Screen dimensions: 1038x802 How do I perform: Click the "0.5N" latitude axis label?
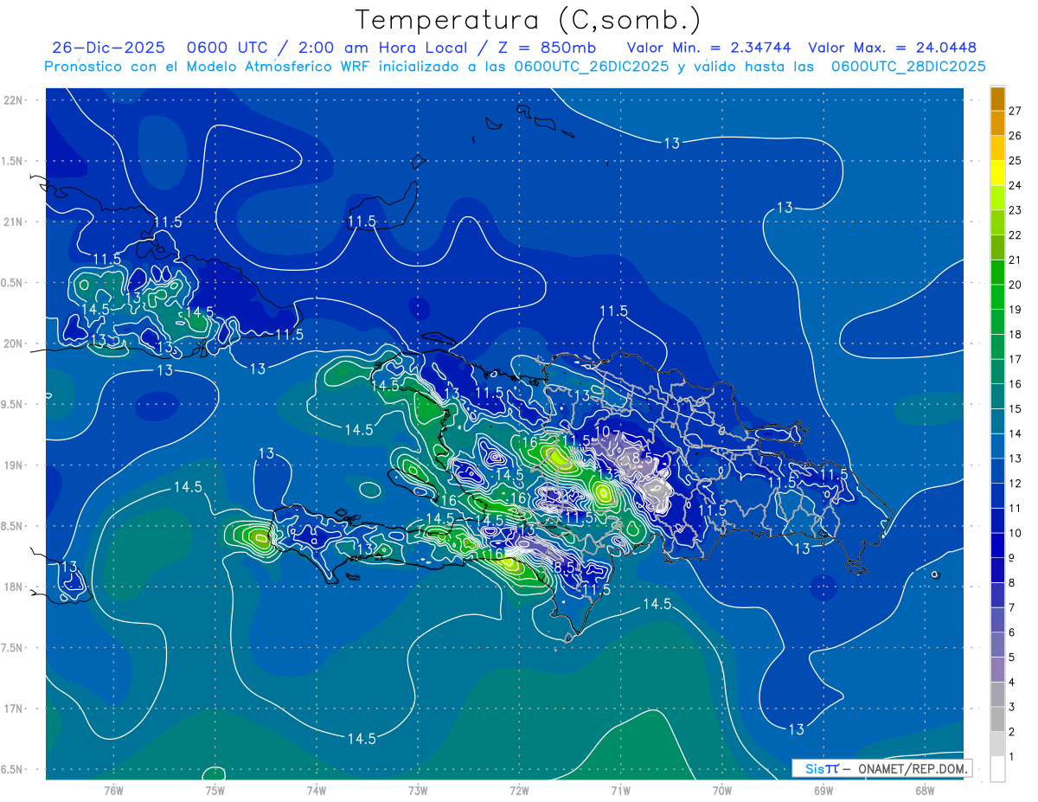(13, 283)
